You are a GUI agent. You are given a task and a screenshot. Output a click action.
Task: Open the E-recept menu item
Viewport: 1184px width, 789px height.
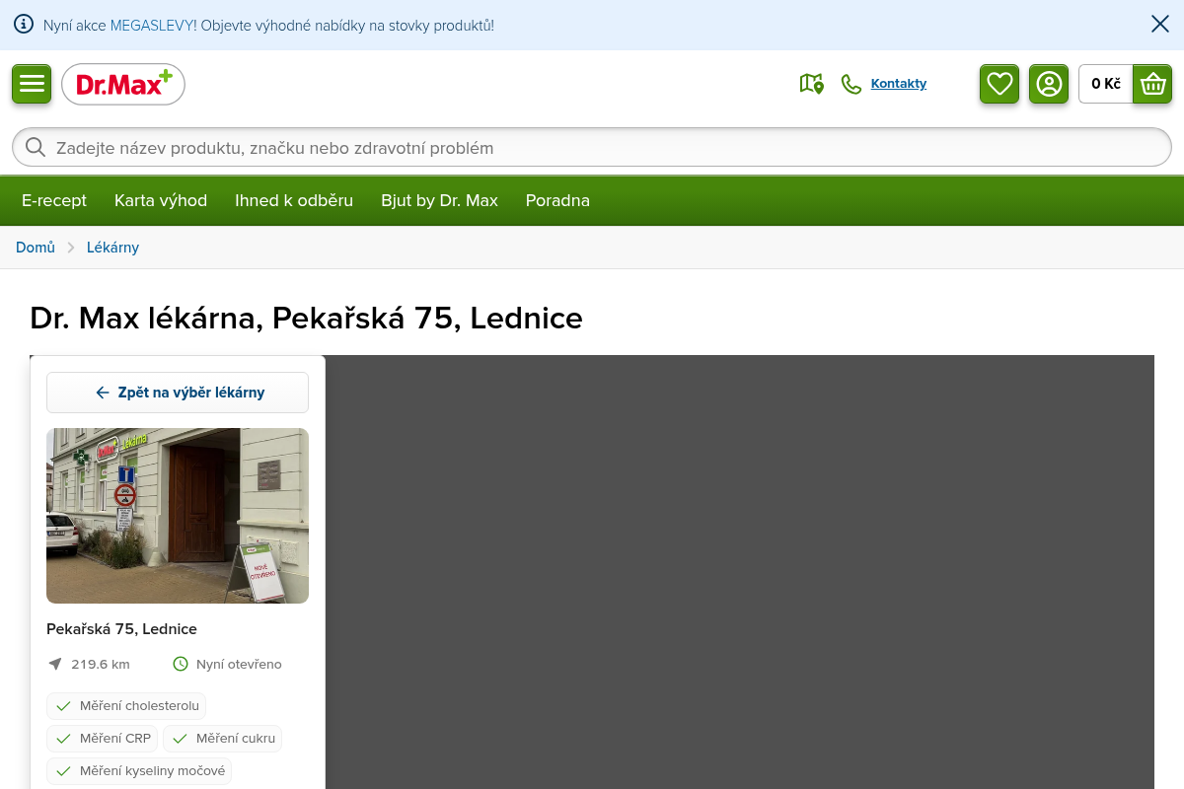tap(54, 201)
